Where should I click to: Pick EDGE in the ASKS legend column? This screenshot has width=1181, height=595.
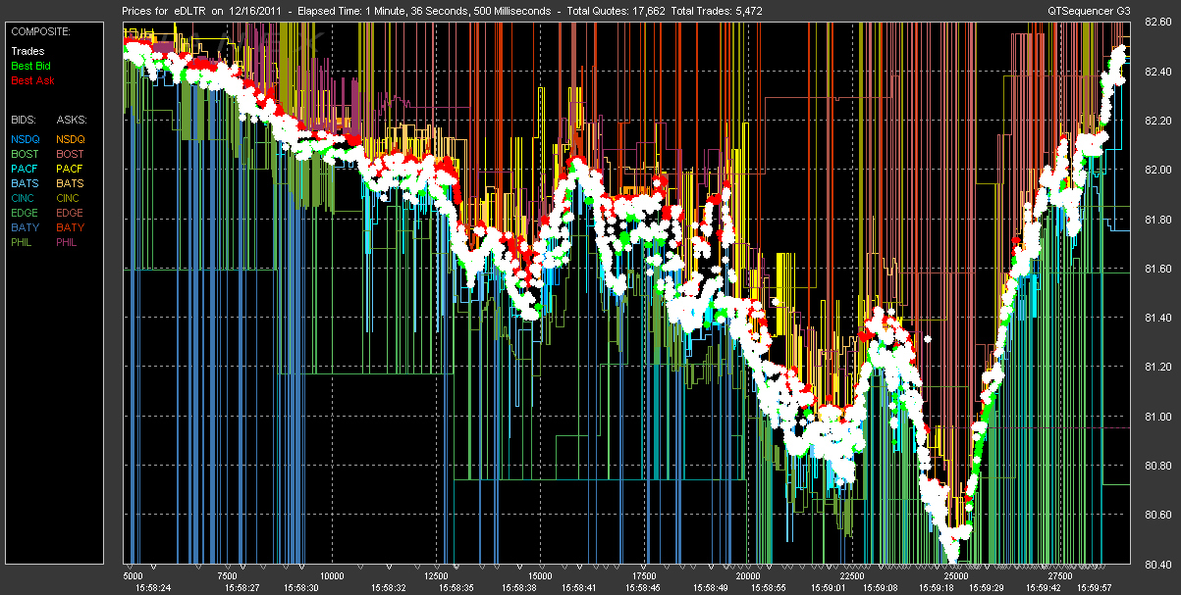tap(71, 213)
